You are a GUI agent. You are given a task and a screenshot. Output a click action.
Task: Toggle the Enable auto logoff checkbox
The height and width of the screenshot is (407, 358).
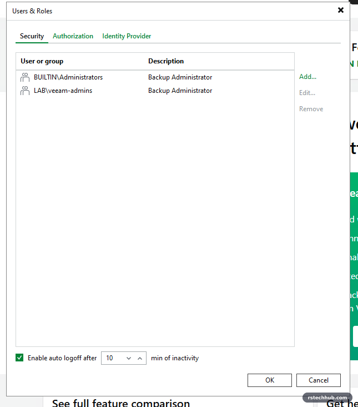coord(19,358)
